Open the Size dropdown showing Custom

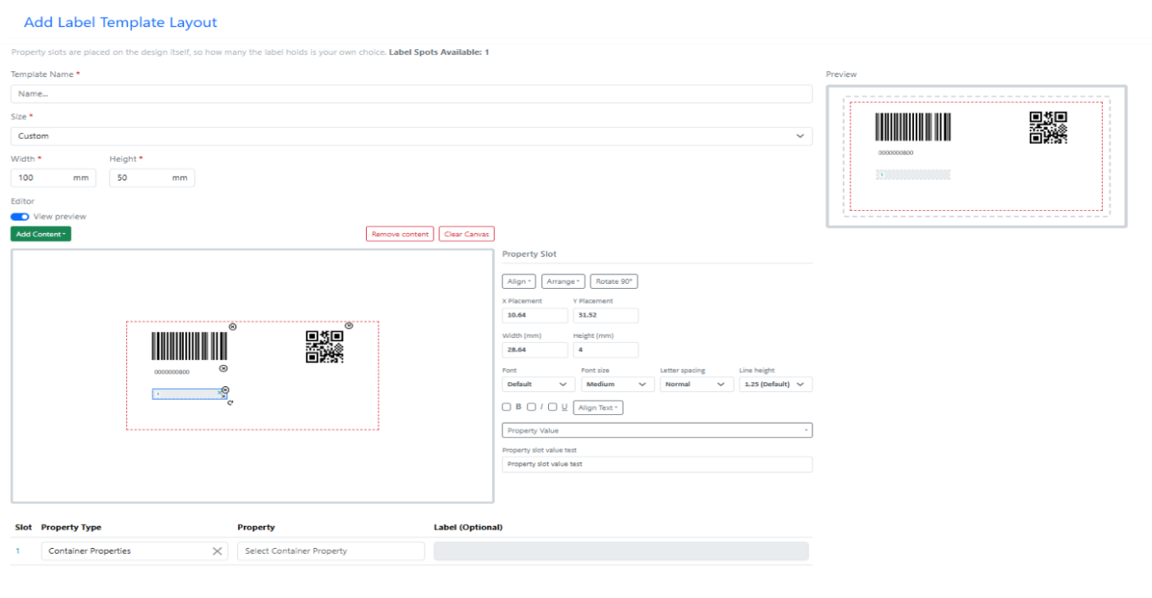coord(412,136)
